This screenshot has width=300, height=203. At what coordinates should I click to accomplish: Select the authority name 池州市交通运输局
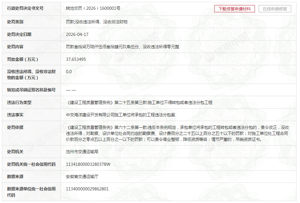pyautogui.click(x=82, y=152)
